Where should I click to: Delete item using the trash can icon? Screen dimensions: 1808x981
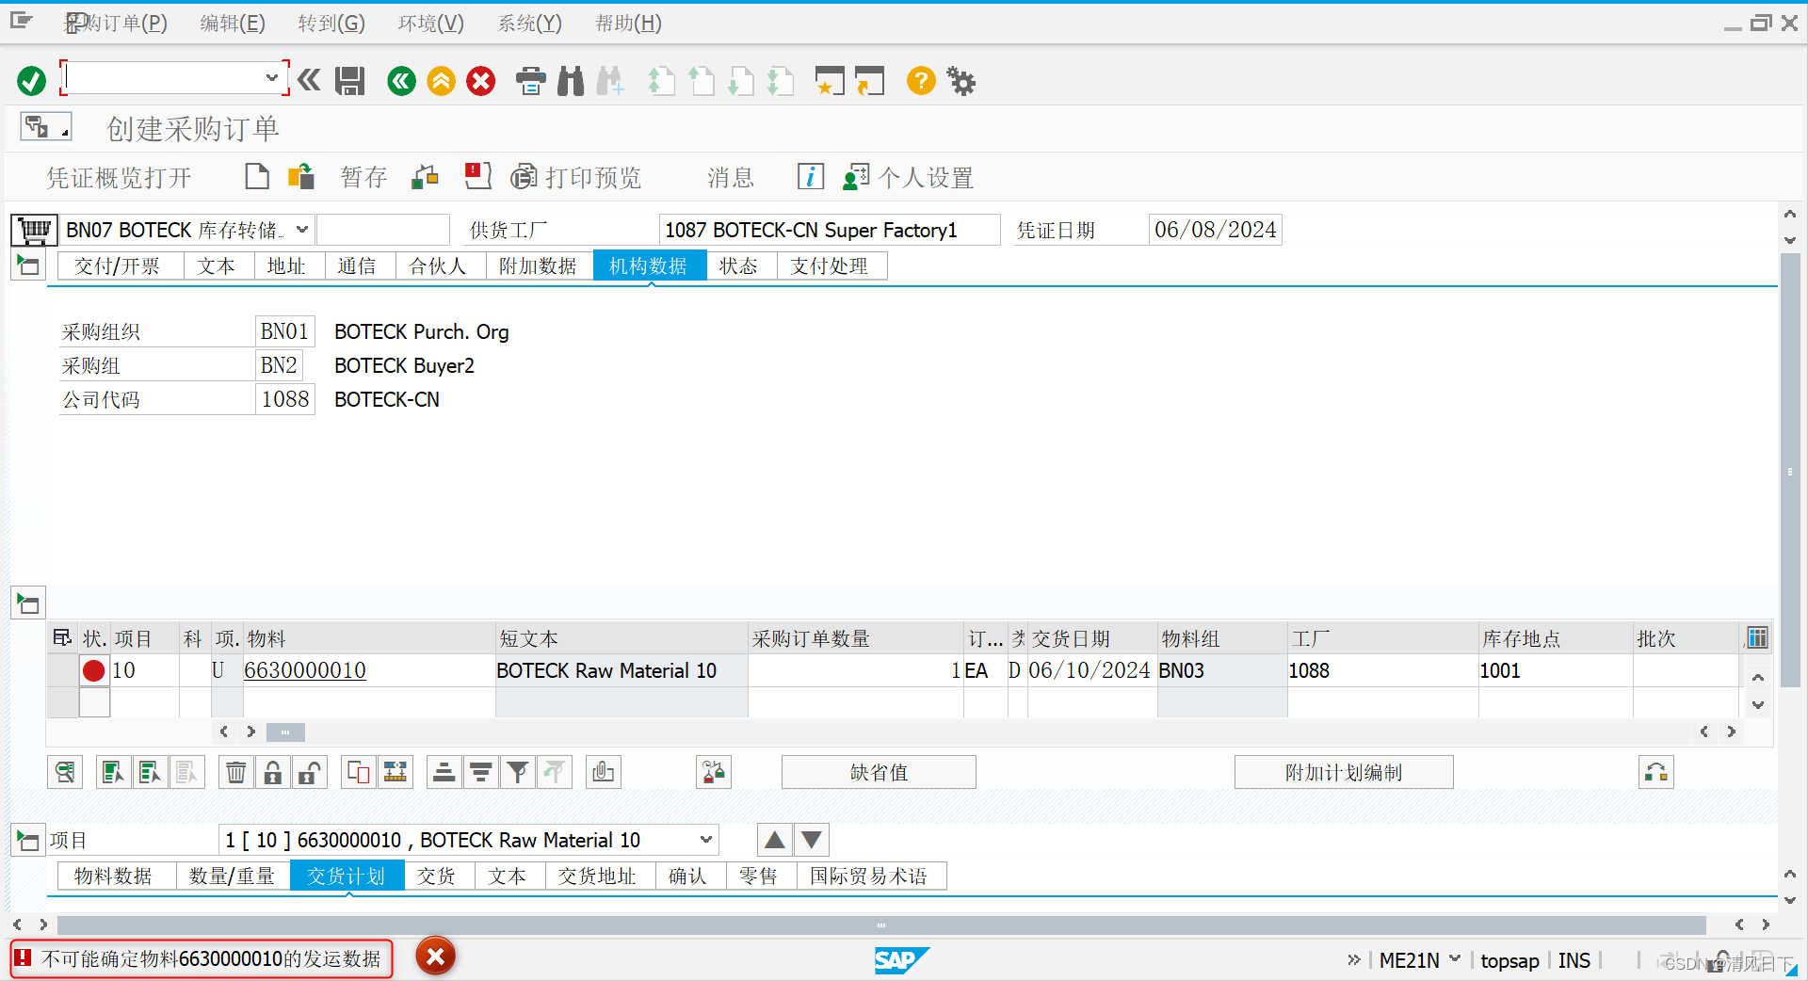(x=235, y=773)
